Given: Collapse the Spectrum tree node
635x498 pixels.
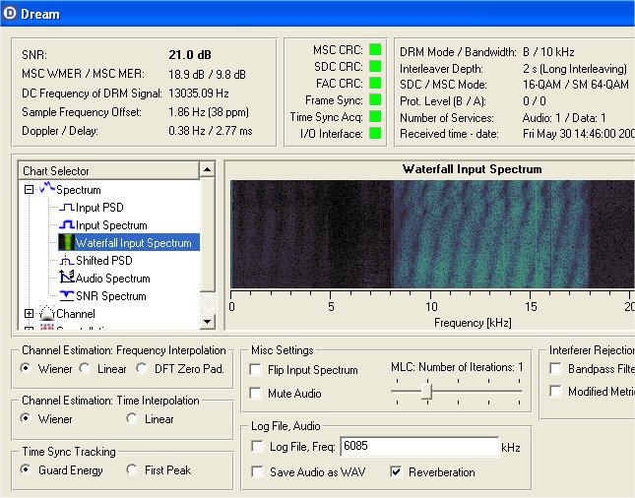Looking at the screenshot, I should point(29,190).
